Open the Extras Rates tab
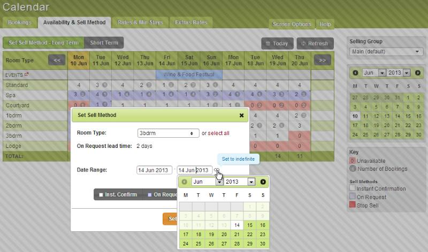The height and width of the screenshot is (252, 428). pyautogui.click(x=191, y=22)
